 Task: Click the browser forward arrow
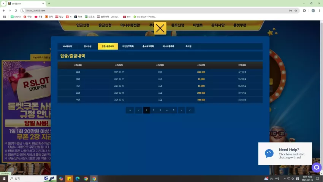[9, 11]
